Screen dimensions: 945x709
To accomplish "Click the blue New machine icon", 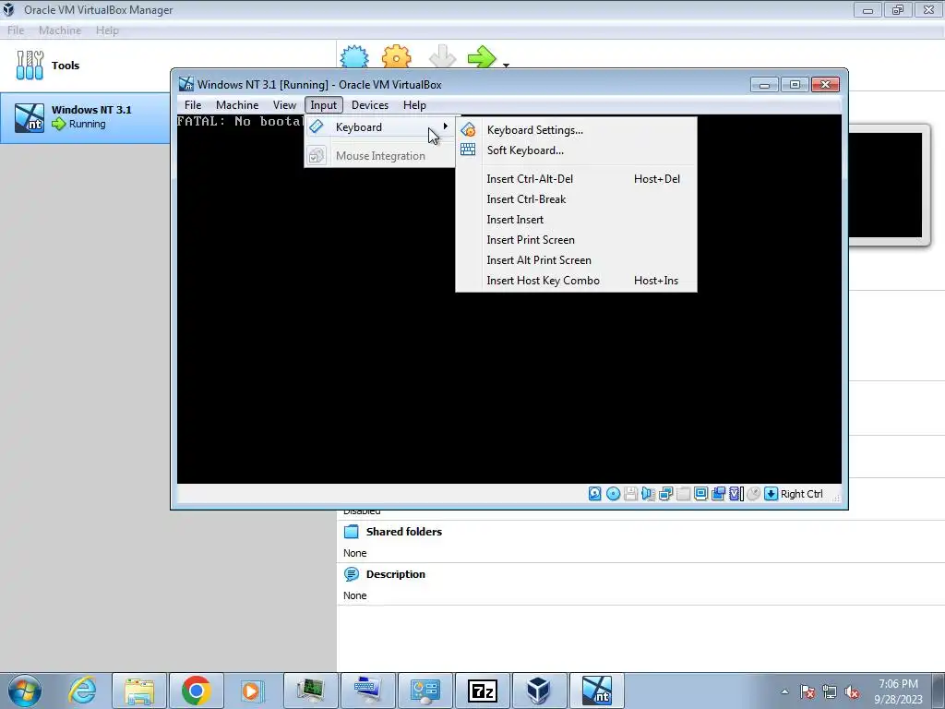I will (x=354, y=56).
